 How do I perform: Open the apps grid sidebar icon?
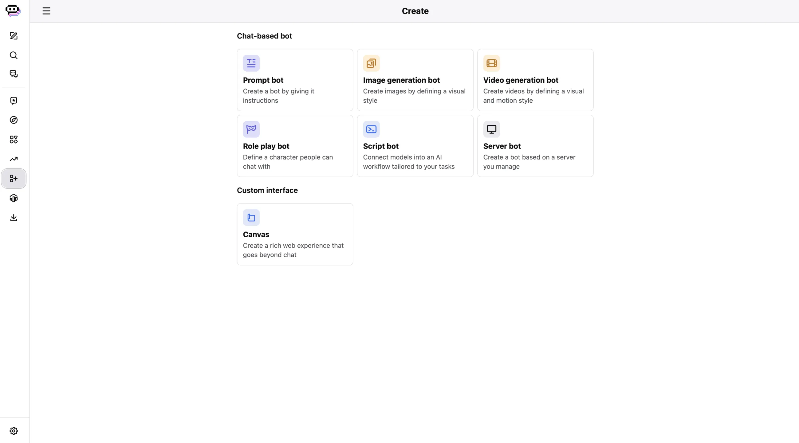point(14,140)
